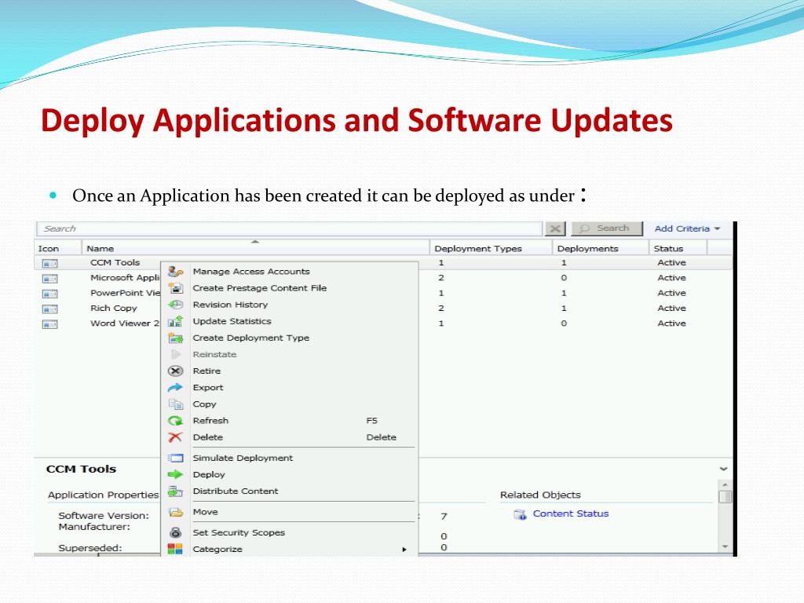Screen dimensions: 804x603
Task: Select the Microsoft Appli application row
Action: coord(125,277)
